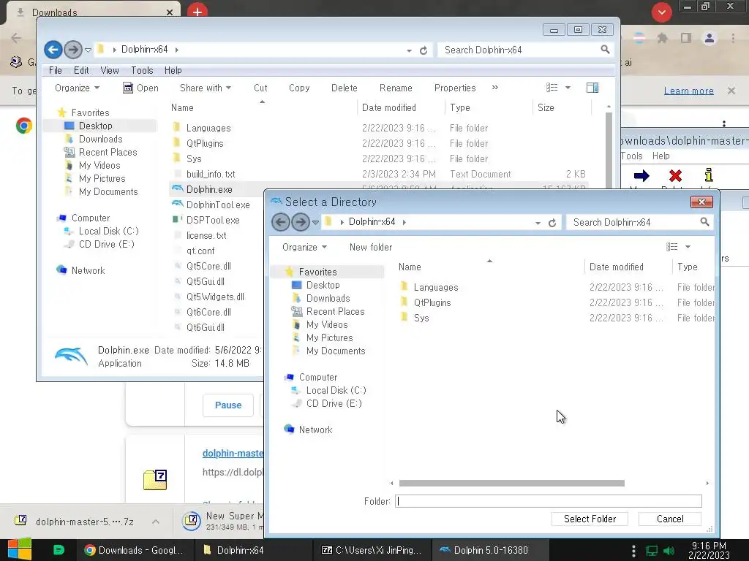Click change view icon in directory dialog
This screenshot has height=561, width=749.
pos(671,247)
